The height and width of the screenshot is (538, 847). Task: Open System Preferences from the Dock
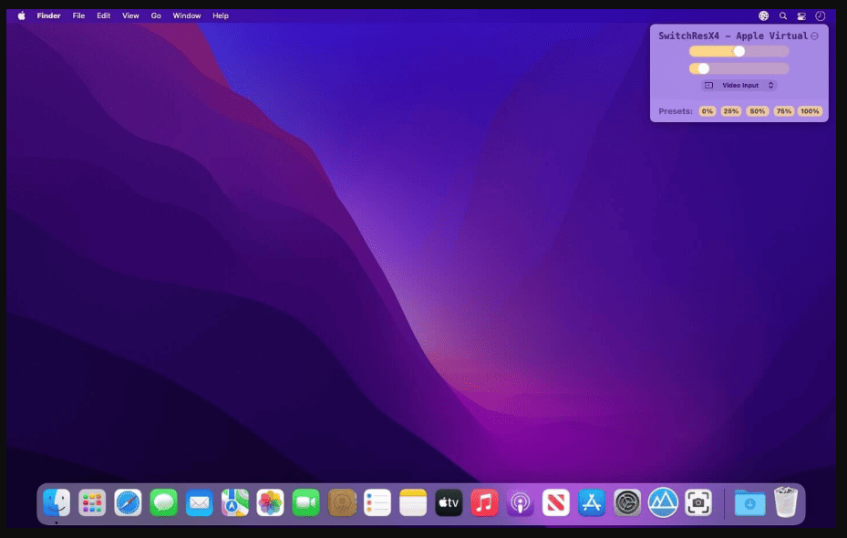coord(626,502)
